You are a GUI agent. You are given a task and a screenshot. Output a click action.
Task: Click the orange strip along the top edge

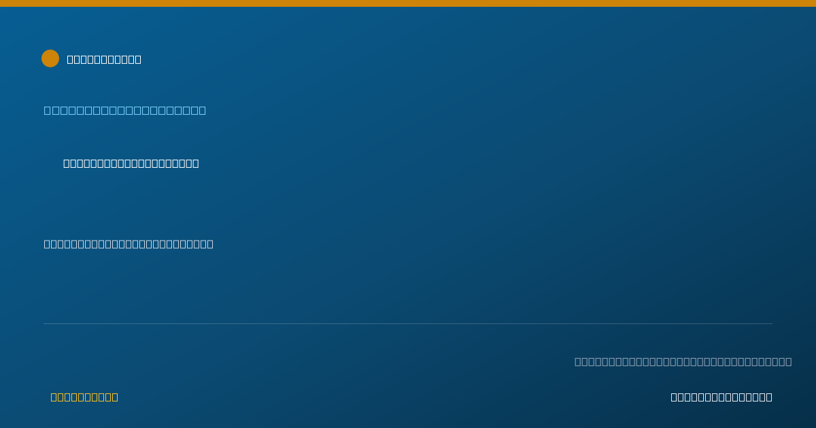[x=408, y=3]
